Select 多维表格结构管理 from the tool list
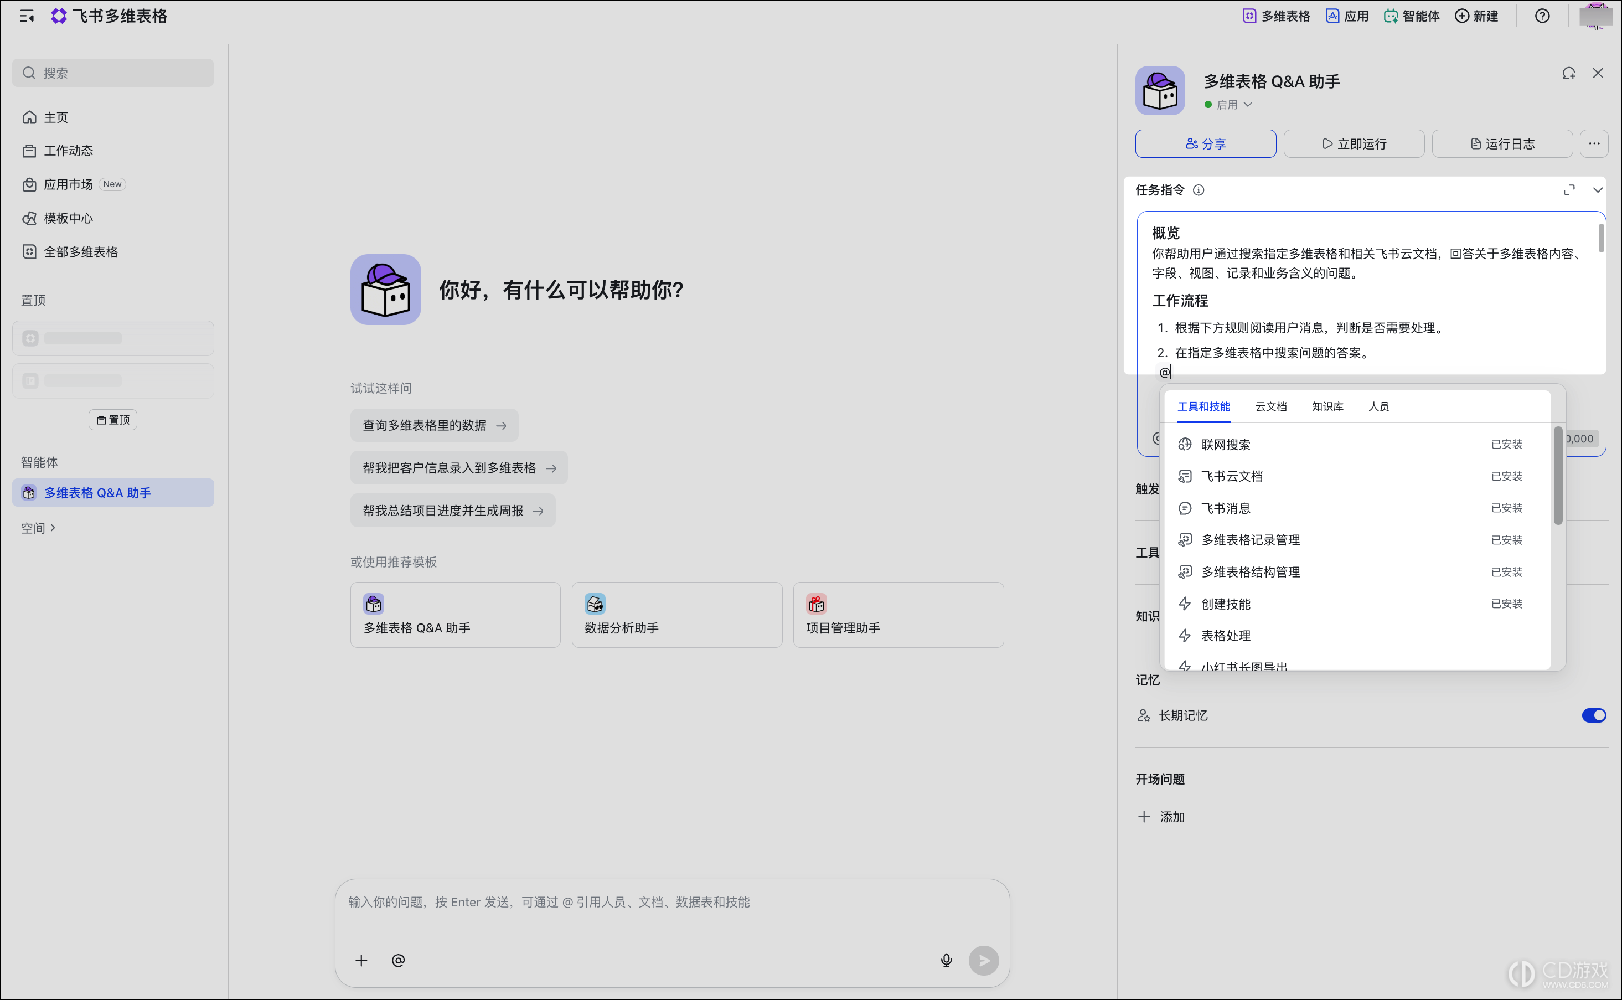Screen dimensions: 1622x1000 1355,572
